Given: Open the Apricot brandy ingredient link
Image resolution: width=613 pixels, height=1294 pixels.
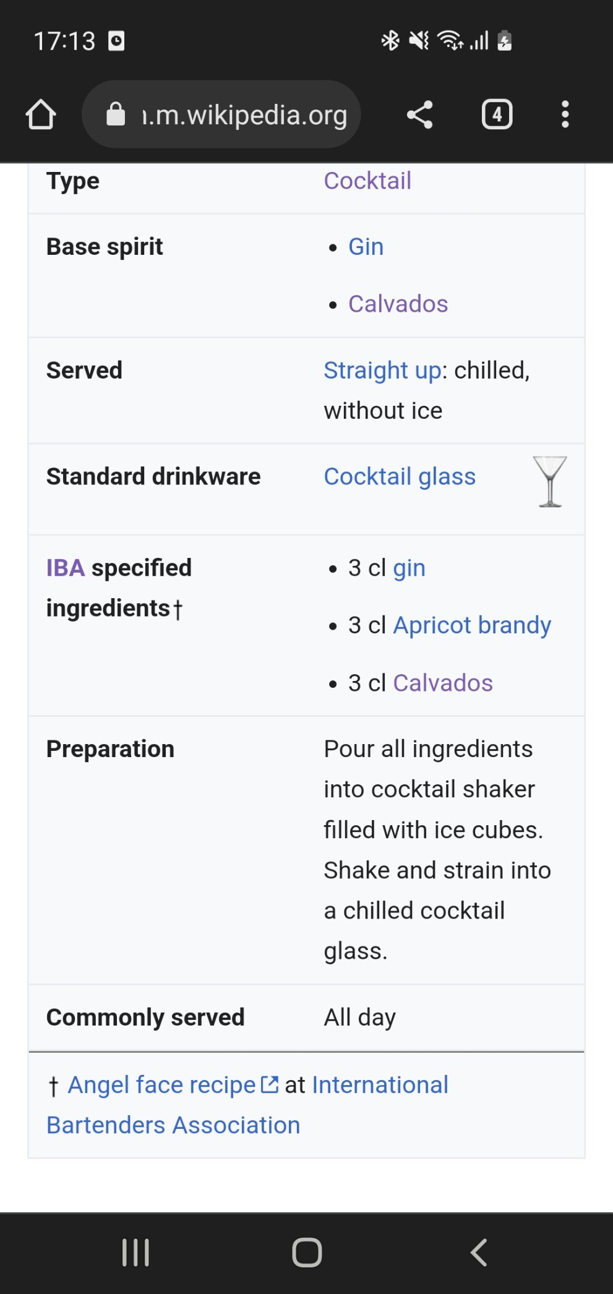Looking at the screenshot, I should click(x=472, y=625).
